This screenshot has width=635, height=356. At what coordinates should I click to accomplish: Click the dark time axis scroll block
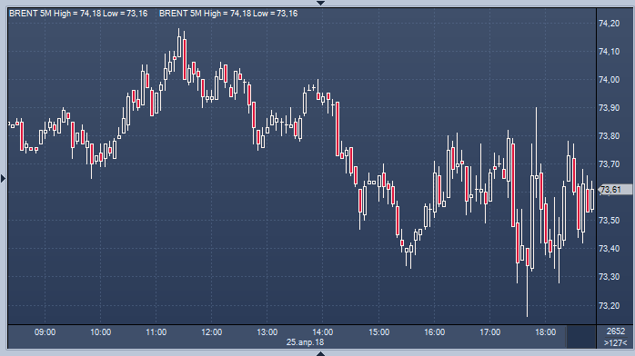[581, 337]
